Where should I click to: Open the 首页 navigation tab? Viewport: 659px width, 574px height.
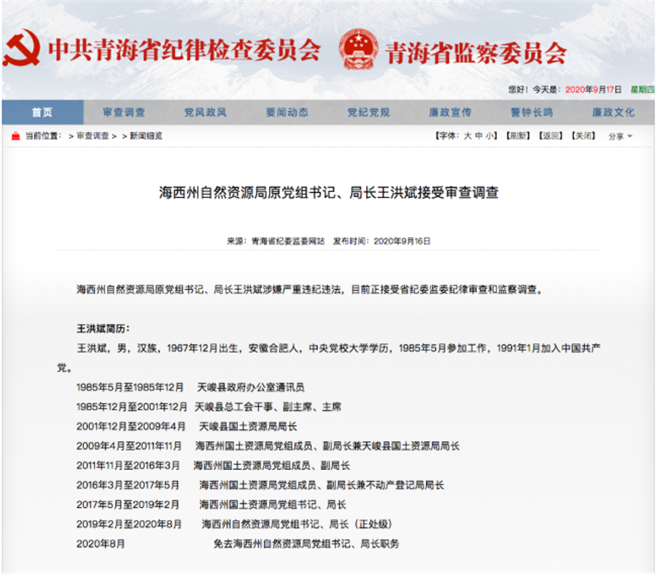42,113
